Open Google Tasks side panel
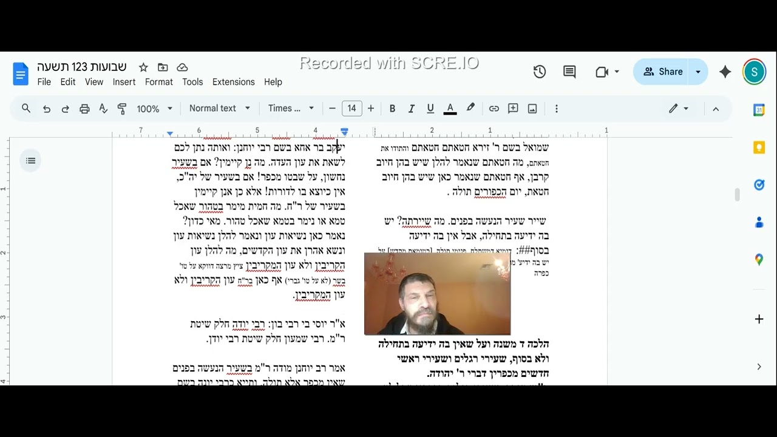The height and width of the screenshot is (437, 777). (x=759, y=185)
